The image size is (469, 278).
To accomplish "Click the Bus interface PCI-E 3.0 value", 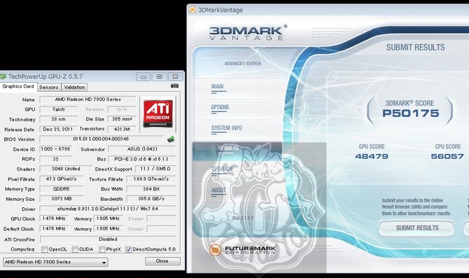I will pos(142,159).
